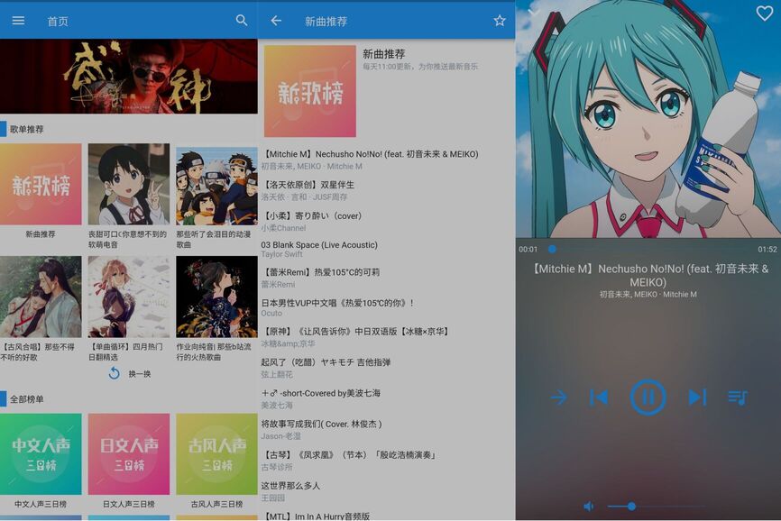The image size is (781, 521).
Task: Click the total duration 01:52
Action: click(x=767, y=250)
